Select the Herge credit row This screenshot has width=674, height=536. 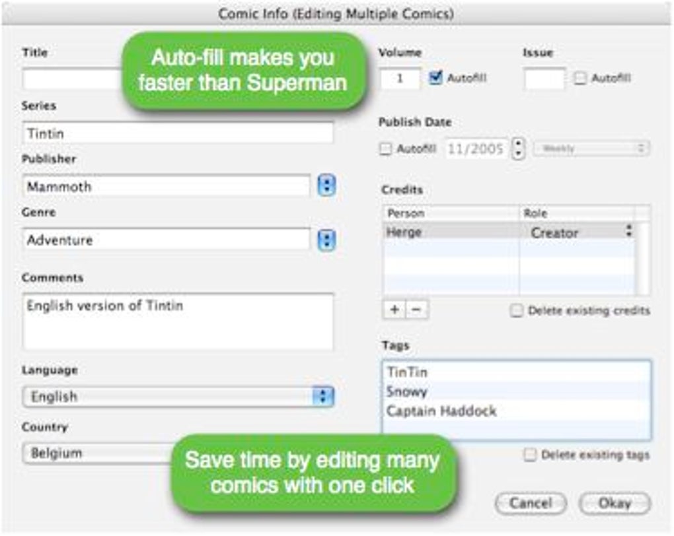[x=449, y=232]
